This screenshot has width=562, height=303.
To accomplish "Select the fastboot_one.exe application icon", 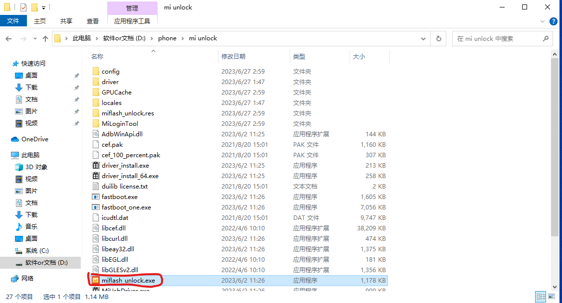I will click(x=96, y=207).
